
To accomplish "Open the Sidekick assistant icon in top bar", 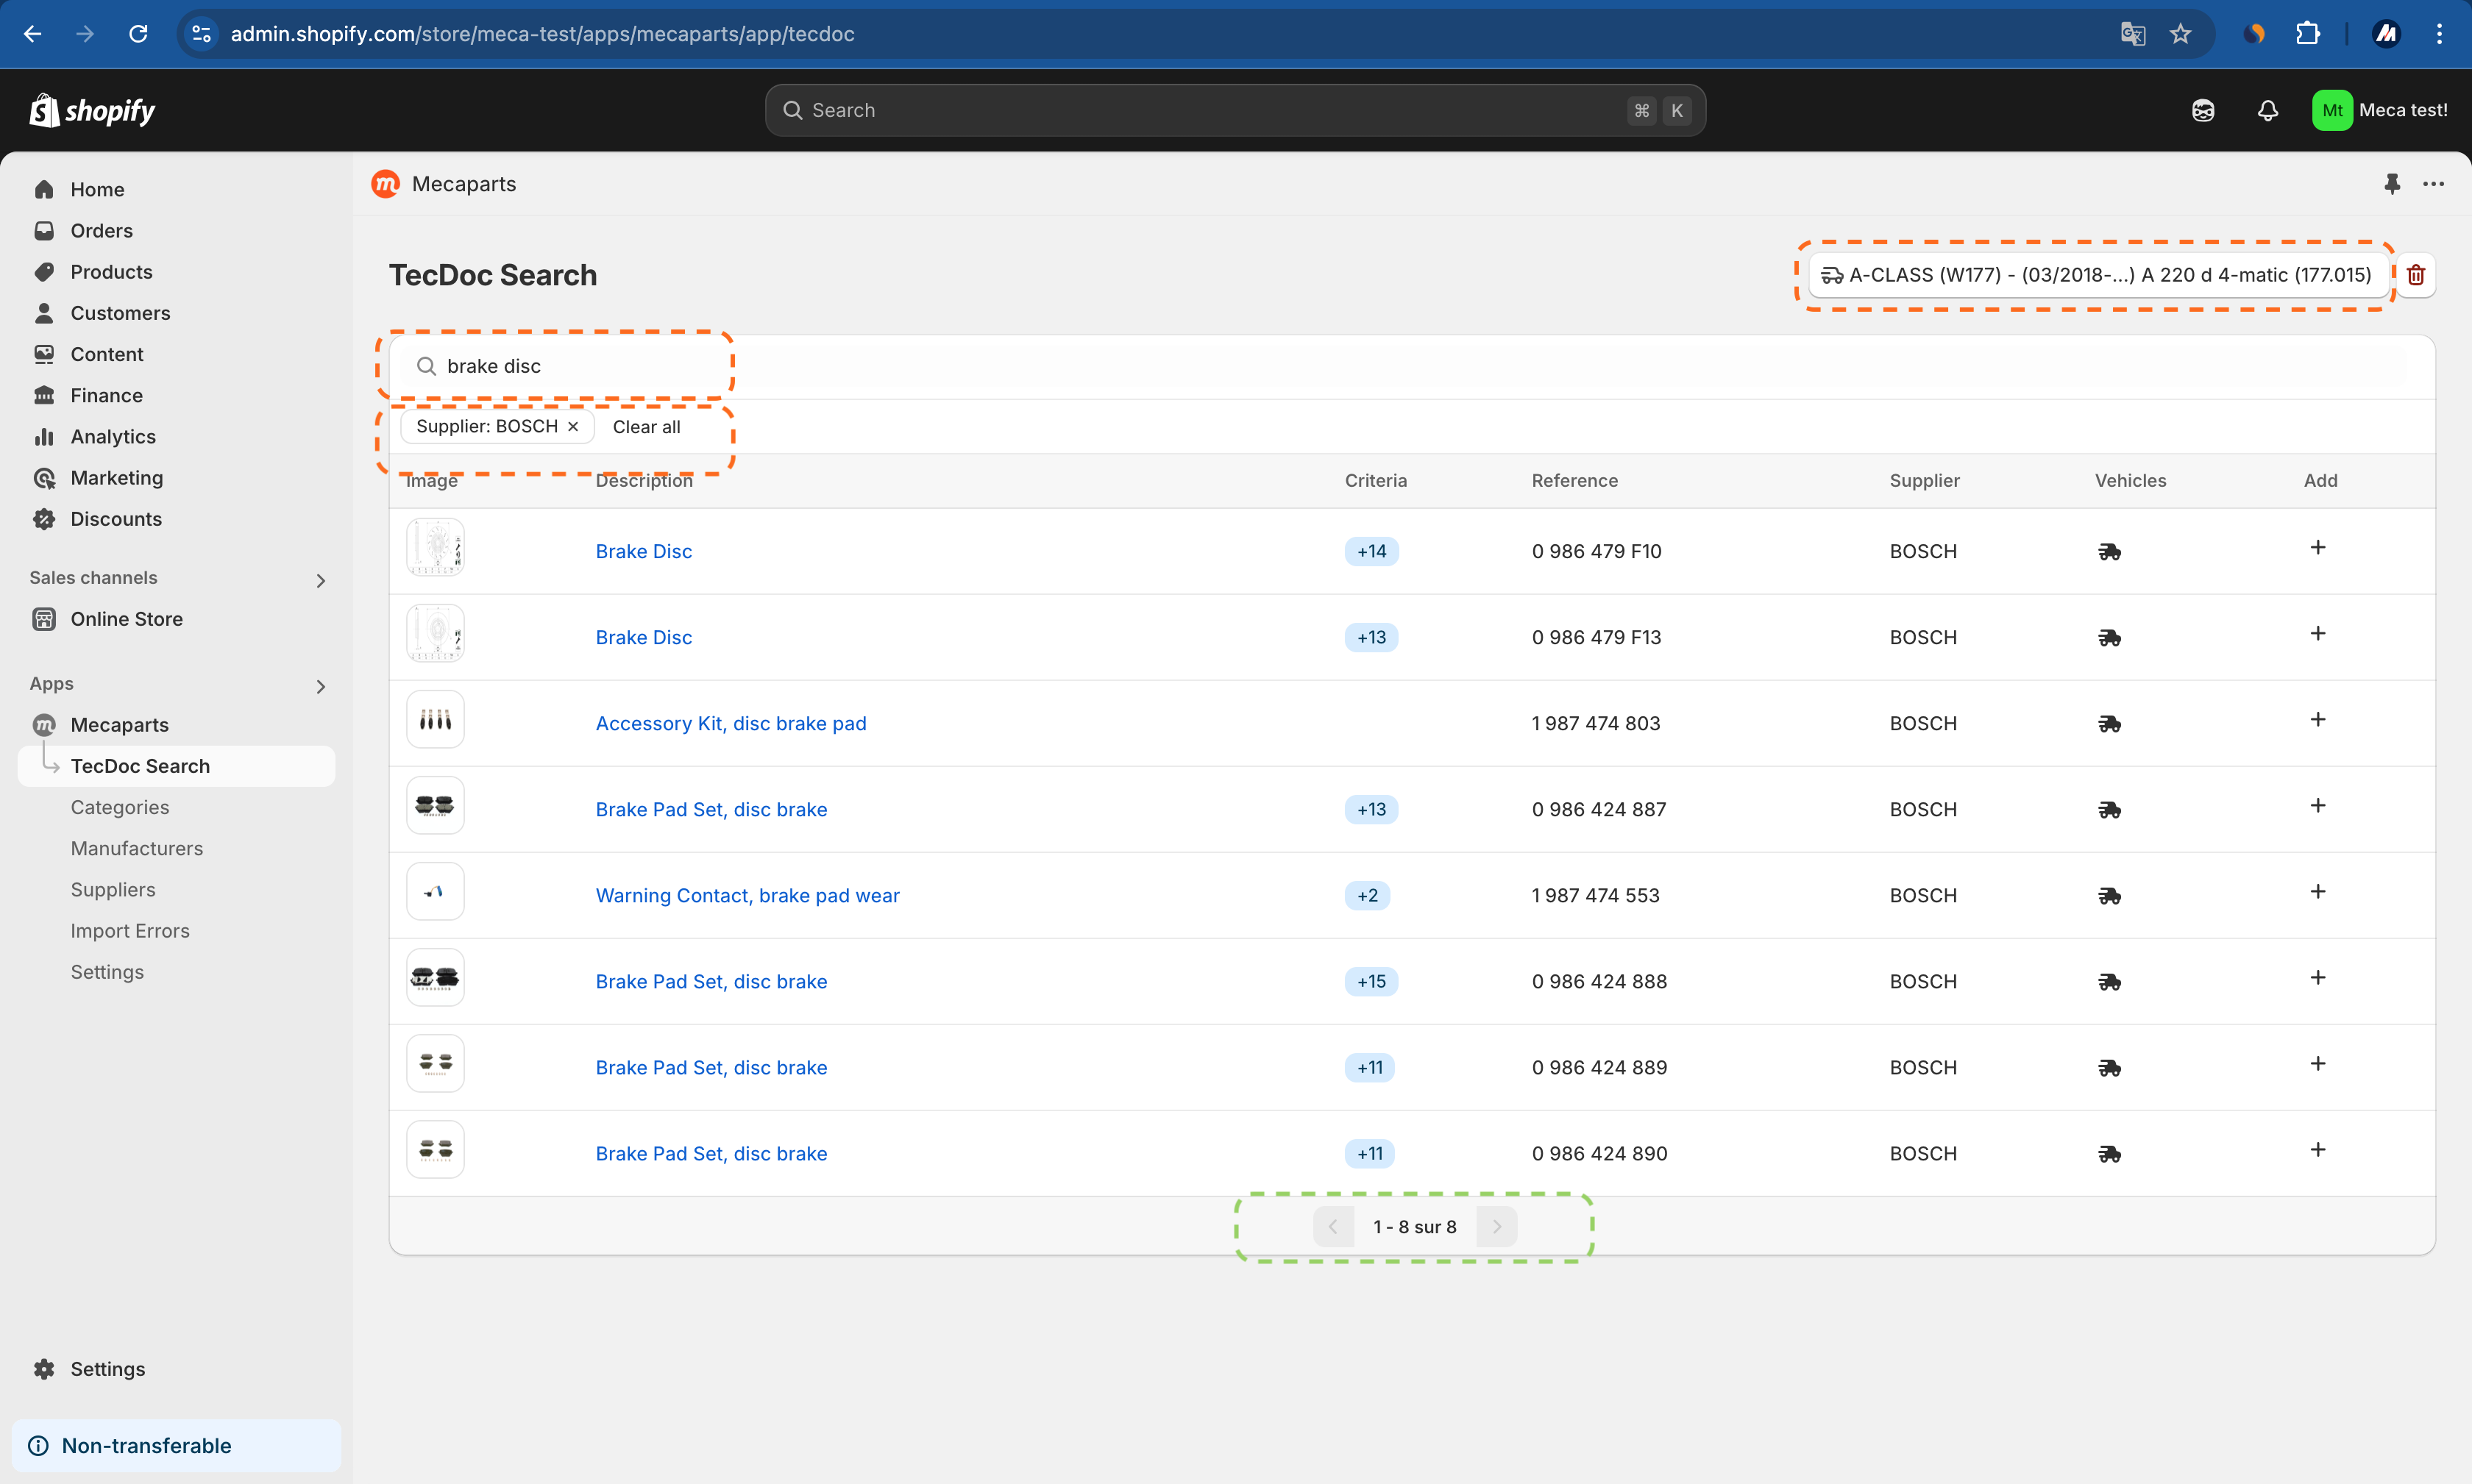I will [x=2203, y=110].
